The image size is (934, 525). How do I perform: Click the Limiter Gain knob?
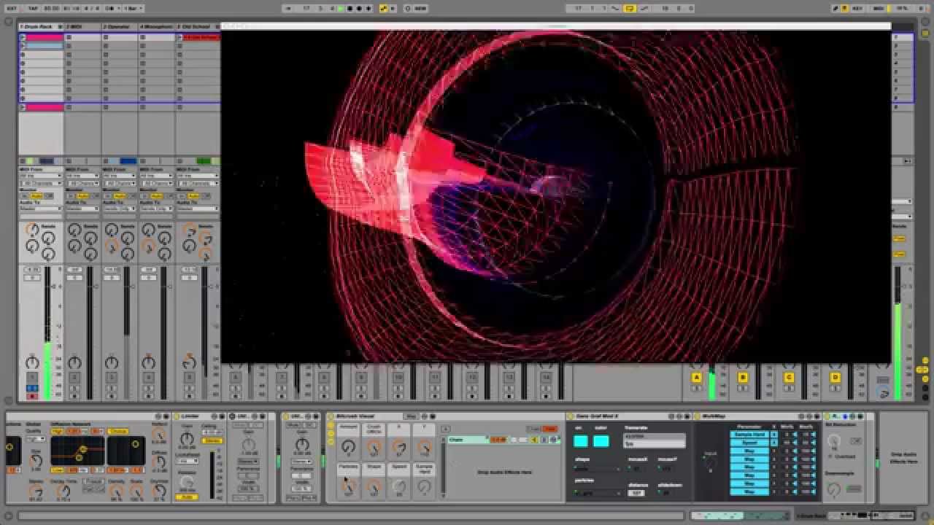tap(187, 438)
